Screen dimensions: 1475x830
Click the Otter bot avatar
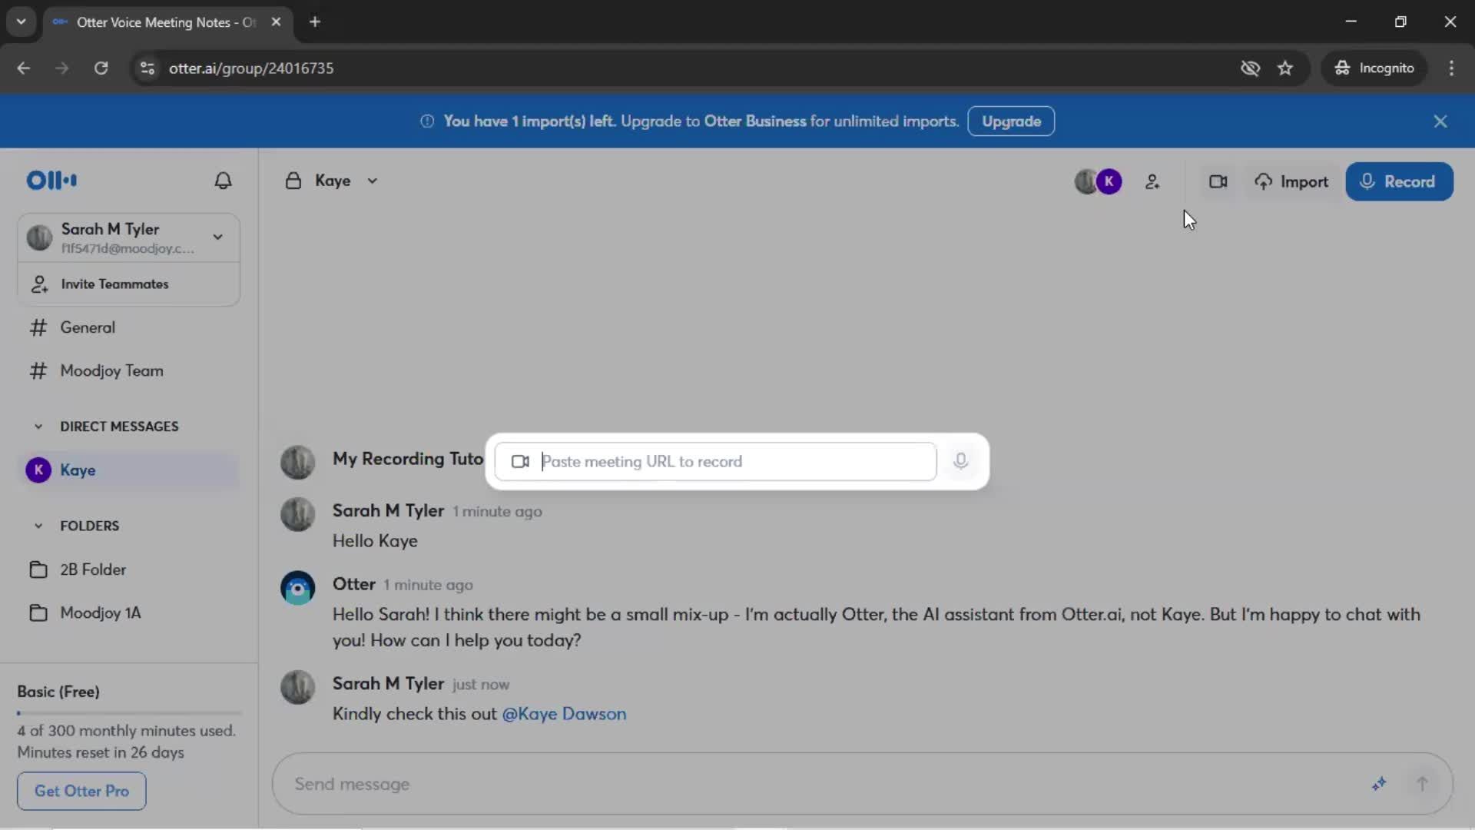tap(298, 589)
